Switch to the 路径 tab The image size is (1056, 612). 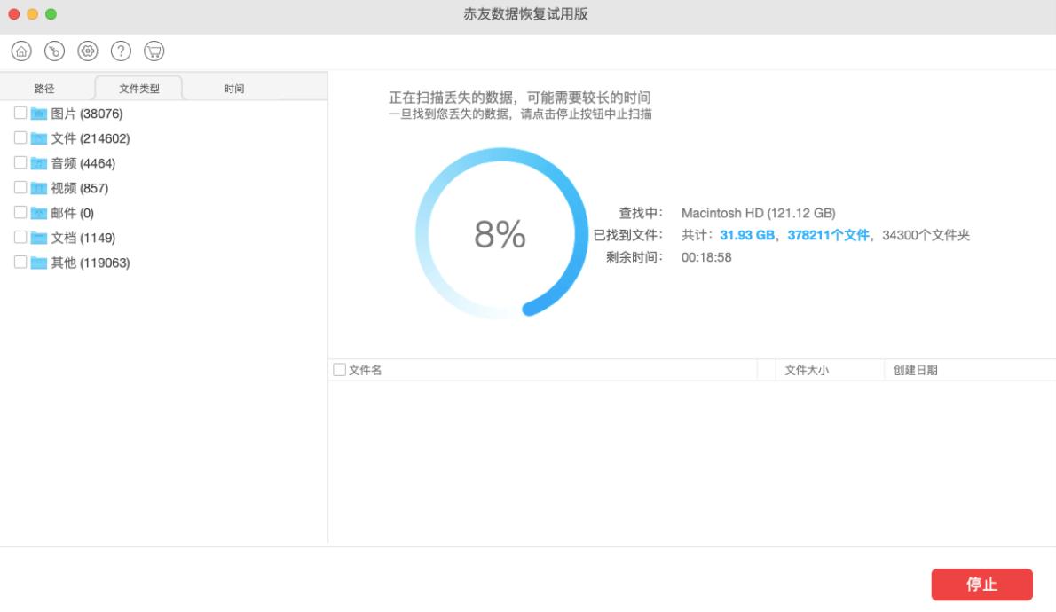pos(44,88)
